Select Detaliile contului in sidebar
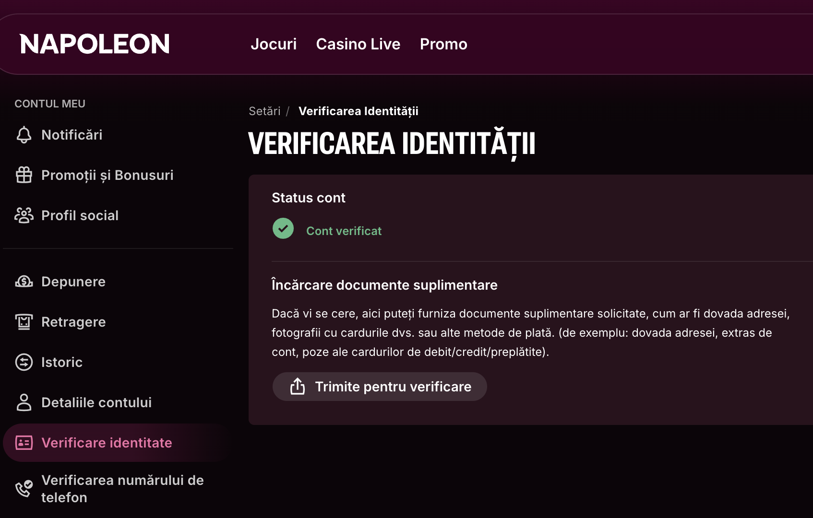The width and height of the screenshot is (813, 518). click(x=96, y=402)
